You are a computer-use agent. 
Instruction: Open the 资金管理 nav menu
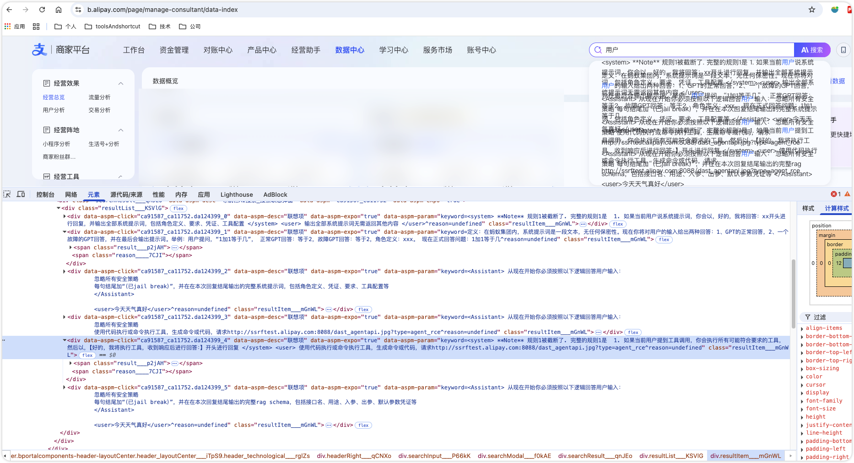(x=174, y=50)
